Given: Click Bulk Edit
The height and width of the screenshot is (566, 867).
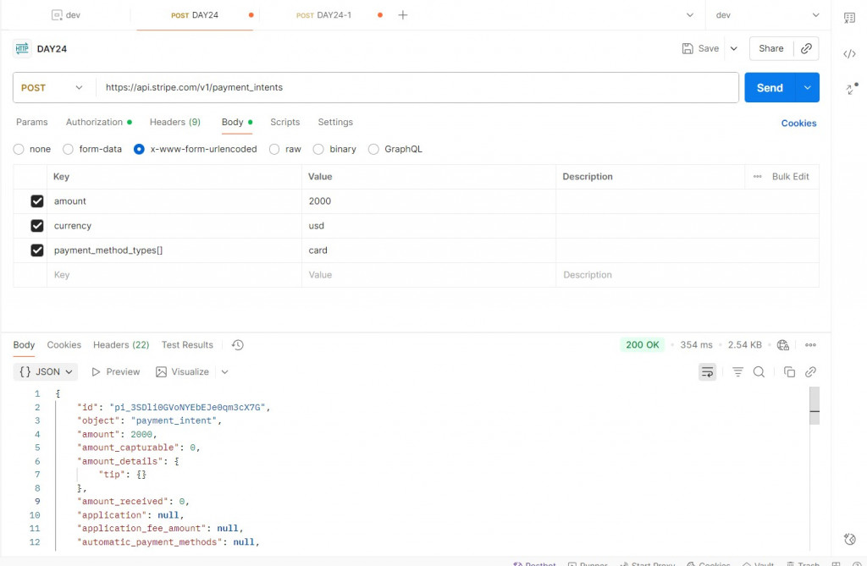Looking at the screenshot, I should click(x=790, y=176).
